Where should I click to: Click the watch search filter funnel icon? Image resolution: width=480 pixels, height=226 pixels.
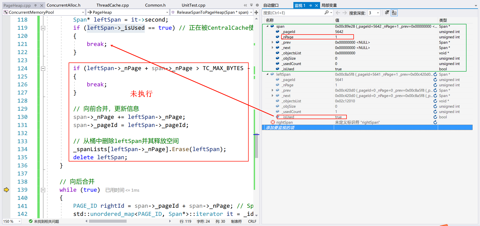pos(387,13)
